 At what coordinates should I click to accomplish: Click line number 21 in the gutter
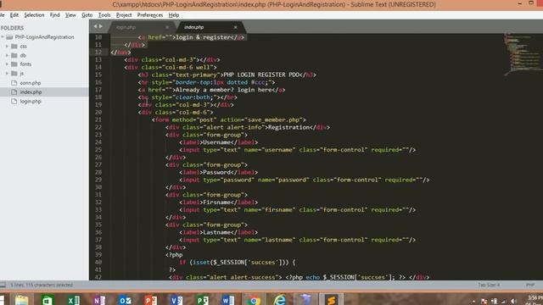click(x=98, y=119)
